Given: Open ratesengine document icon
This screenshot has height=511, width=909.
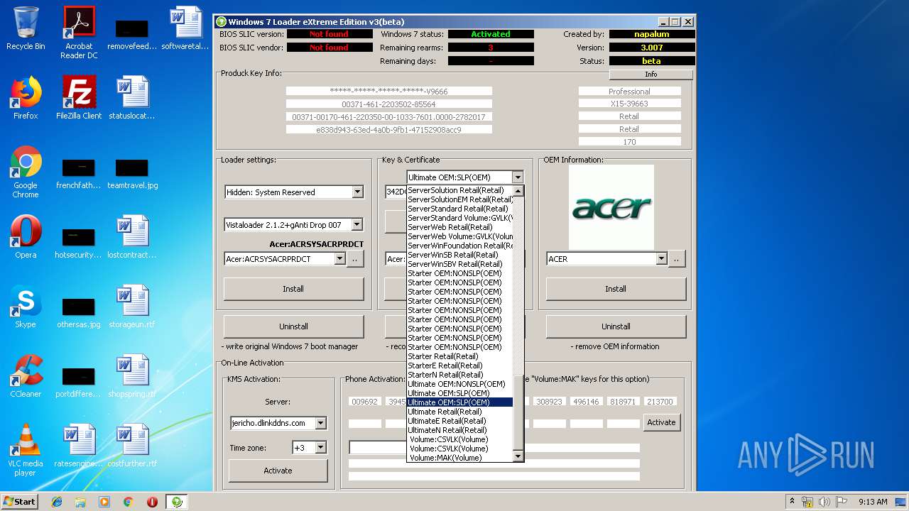Looking at the screenshot, I should click(x=79, y=446).
